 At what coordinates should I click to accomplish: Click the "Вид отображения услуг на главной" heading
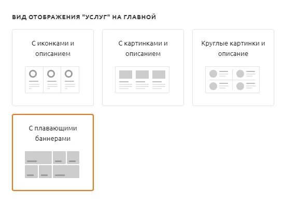(84, 17)
